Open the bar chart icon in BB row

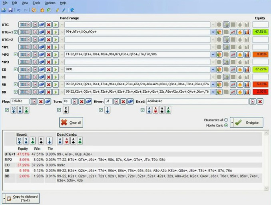(247, 92)
